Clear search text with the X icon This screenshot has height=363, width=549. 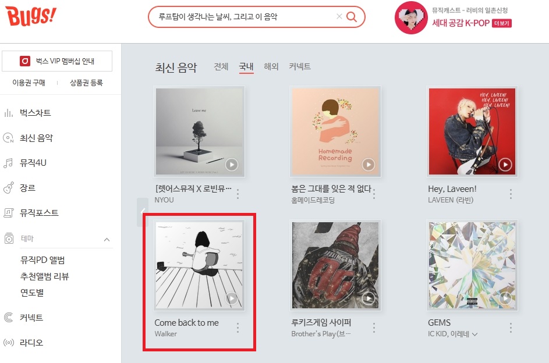[339, 16]
